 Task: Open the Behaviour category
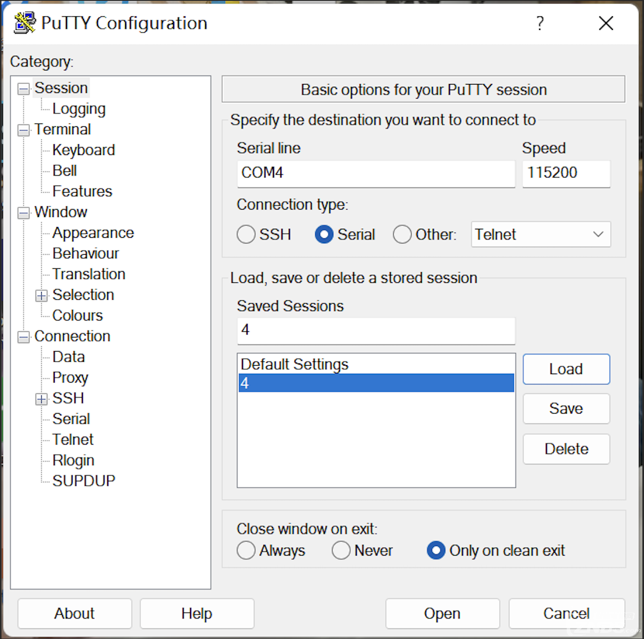[x=85, y=253]
